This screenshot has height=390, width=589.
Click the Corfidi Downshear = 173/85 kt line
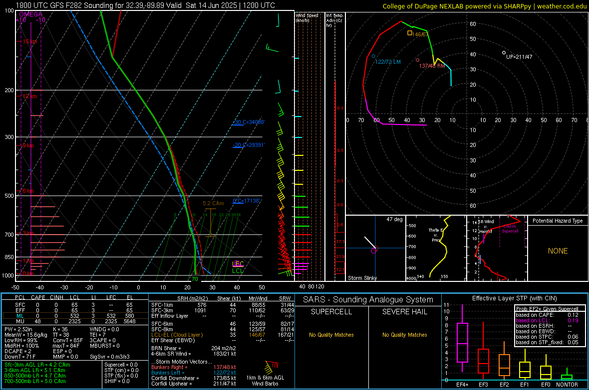pos(194,378)
